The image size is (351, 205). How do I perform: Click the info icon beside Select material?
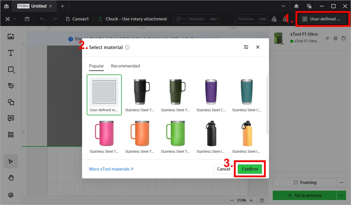tap(127, 47)
